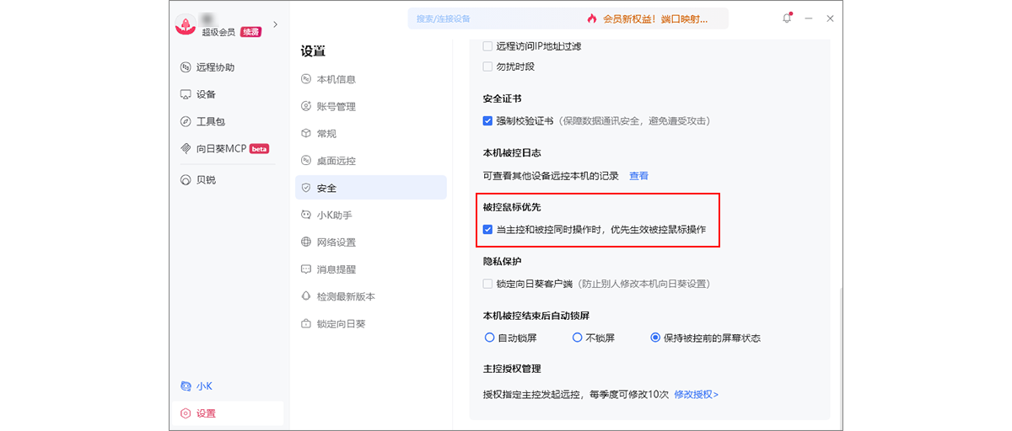Screen dimensions: 1012x431
Task: Enable 锁定向日葵客户端 checkbox
Action: pyautogui.click(x=487, y=284)
